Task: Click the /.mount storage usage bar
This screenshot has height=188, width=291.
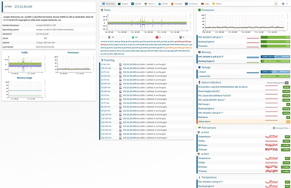Action: [x=275, y=72]
